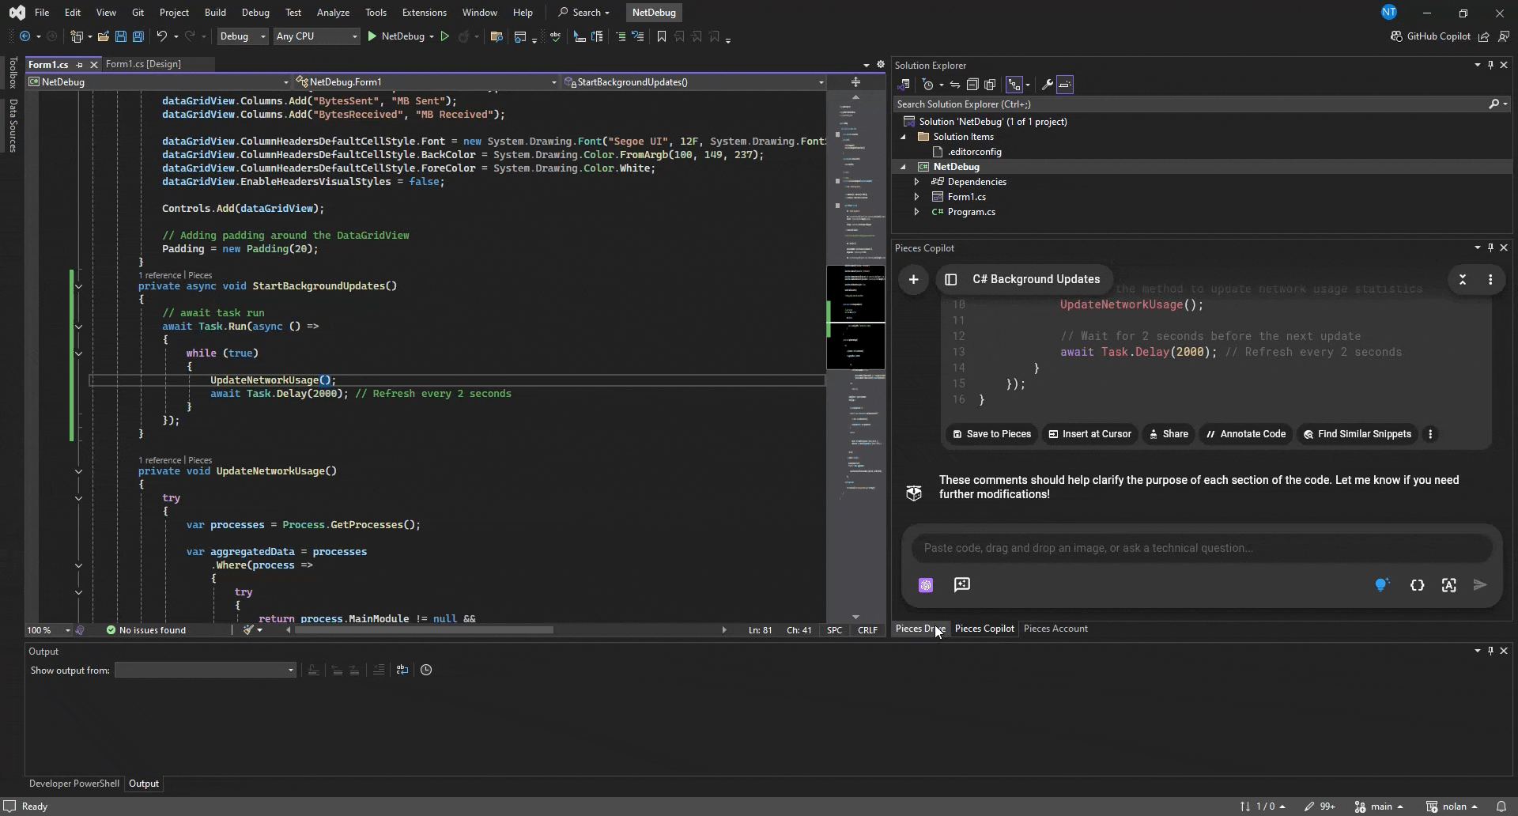
Task: Toggle Pieces Copilot conversation sidebar icon
Action: click(951, 280)
